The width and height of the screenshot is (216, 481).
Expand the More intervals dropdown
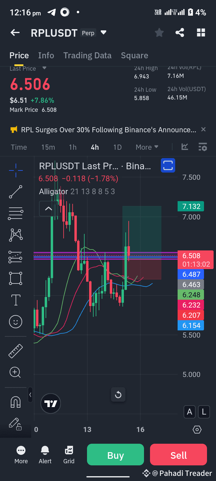[147, 147]
